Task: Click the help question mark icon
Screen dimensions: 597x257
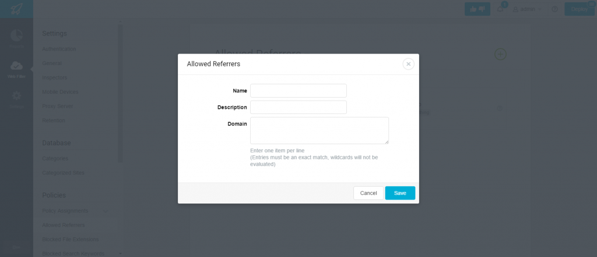Action: click(x=555, y=9)
